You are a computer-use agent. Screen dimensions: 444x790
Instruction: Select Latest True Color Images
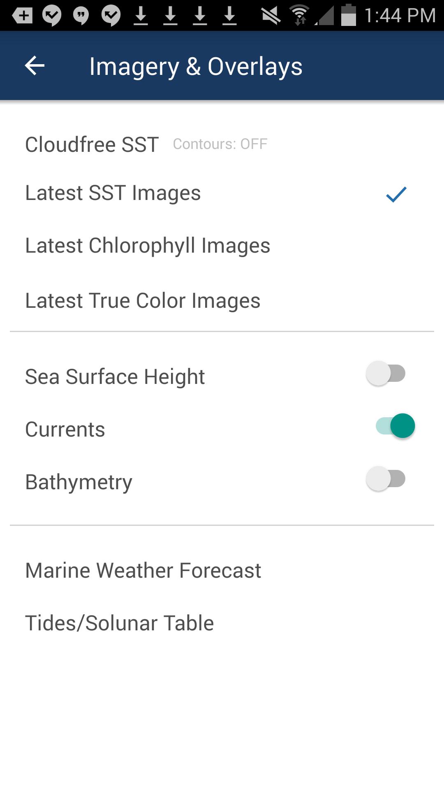(x=222, y=301)
